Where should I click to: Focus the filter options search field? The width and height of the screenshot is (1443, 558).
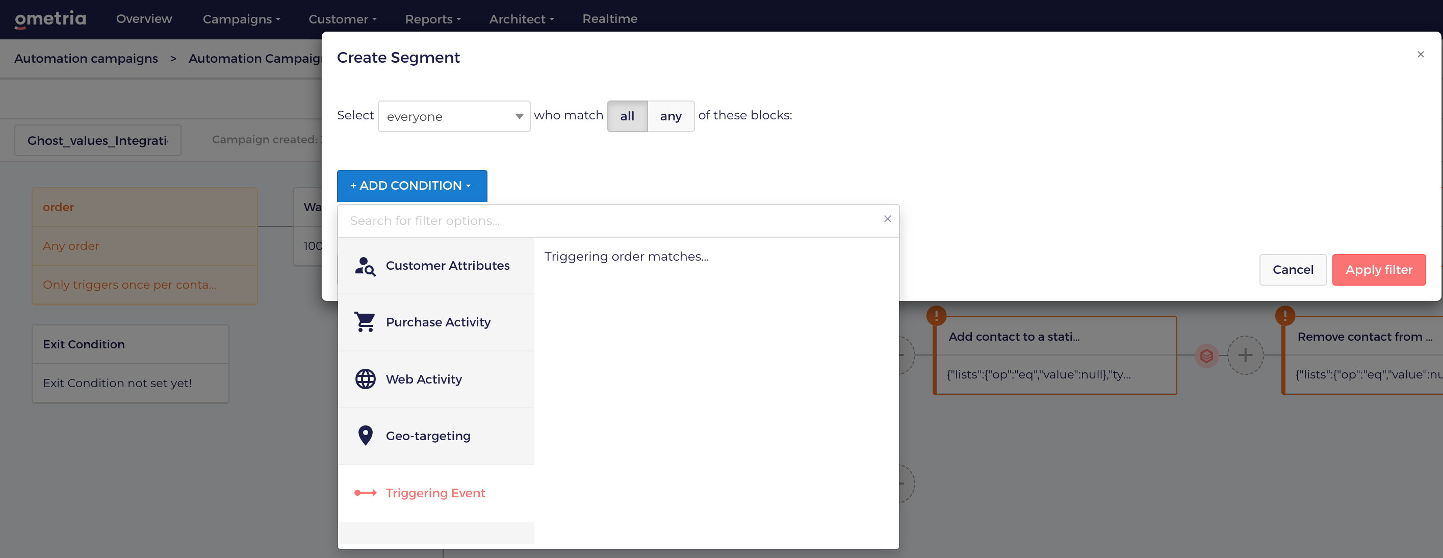coord(608,221)
